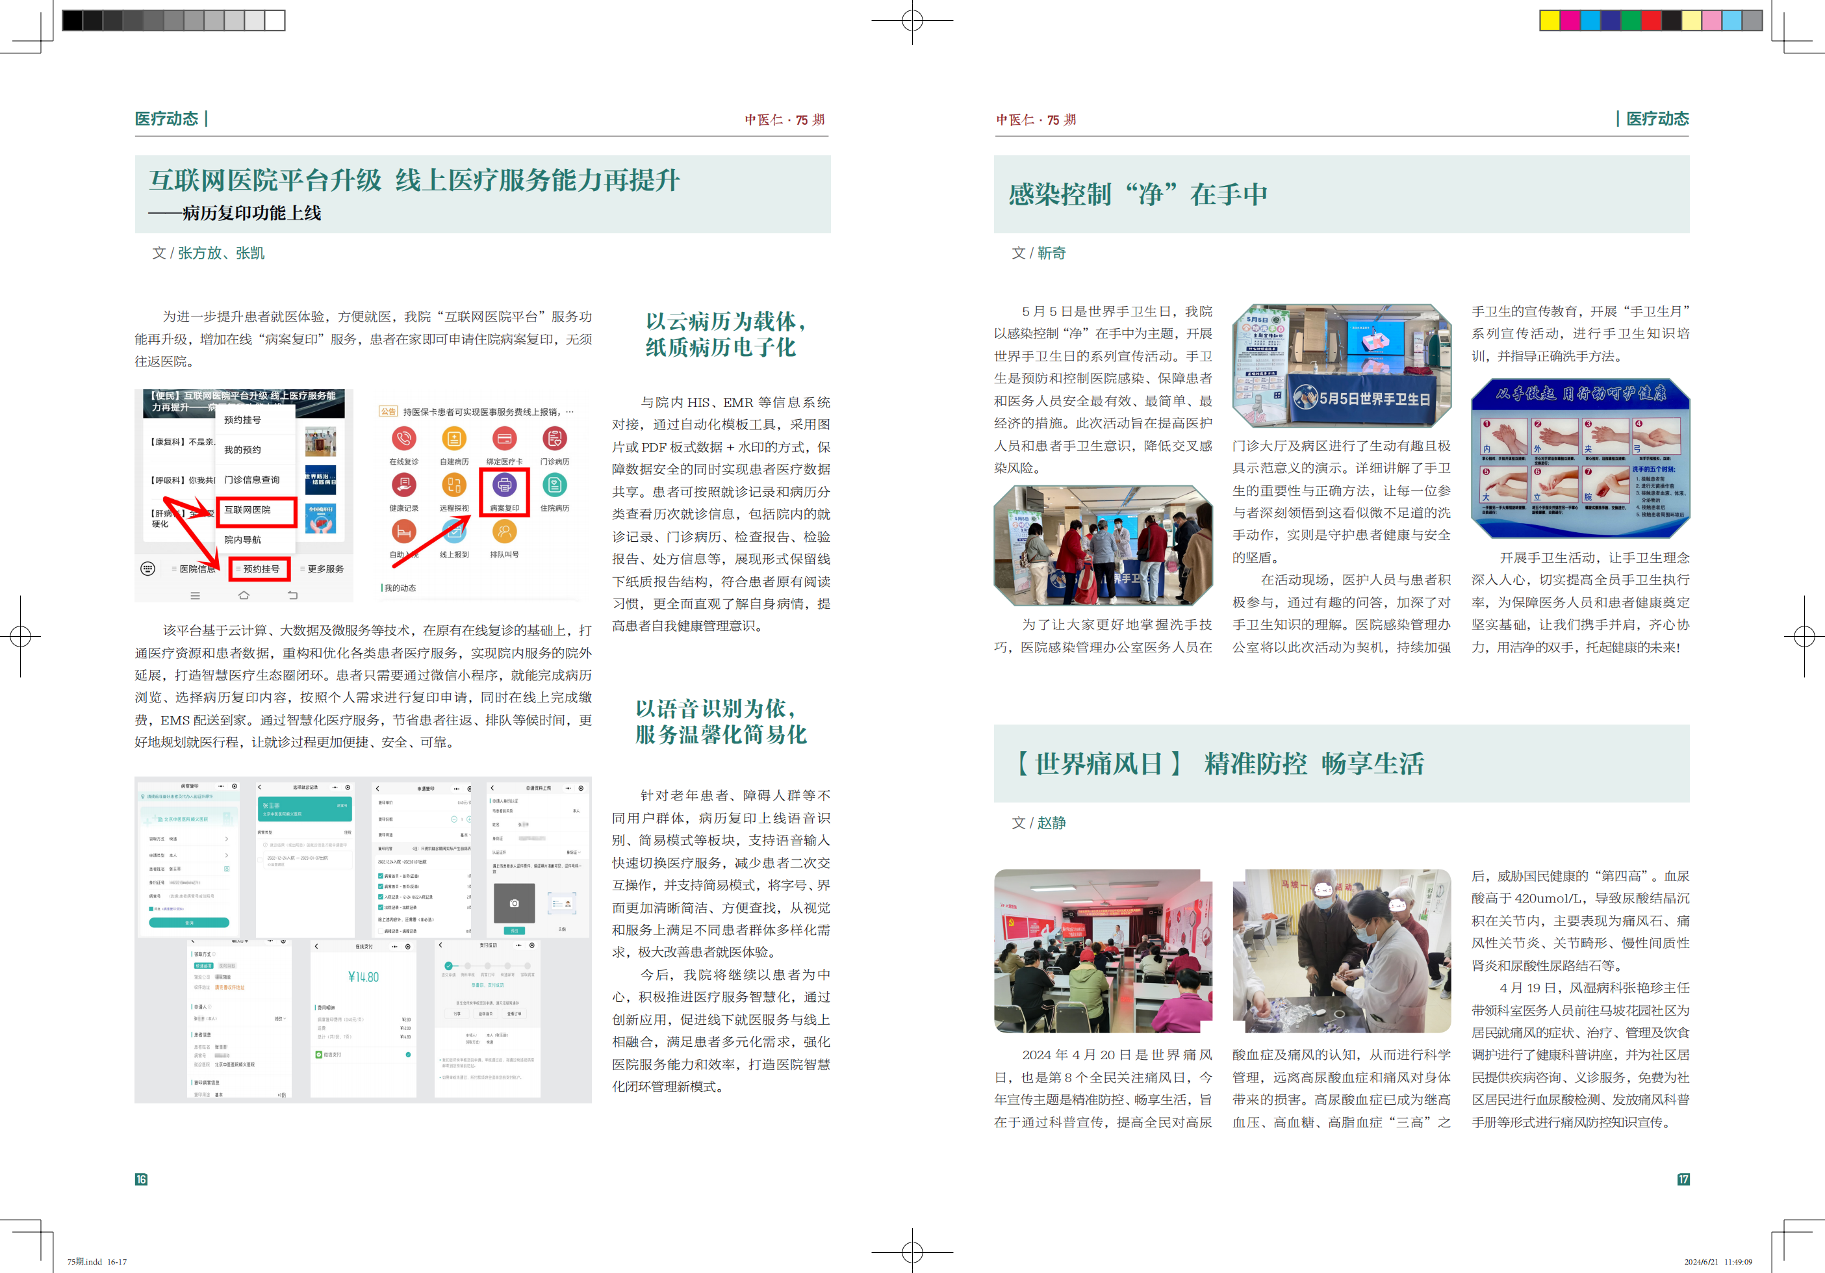Click back arrow on 选择就诊记录 screen
Viewport: 1825px width, 1273px height.
[260, 787]
